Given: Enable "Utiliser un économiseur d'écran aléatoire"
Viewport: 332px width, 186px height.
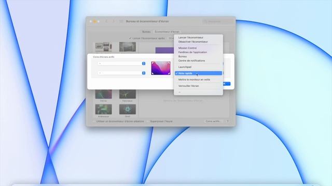Looking at the screenshot, I should pos(94,121).
